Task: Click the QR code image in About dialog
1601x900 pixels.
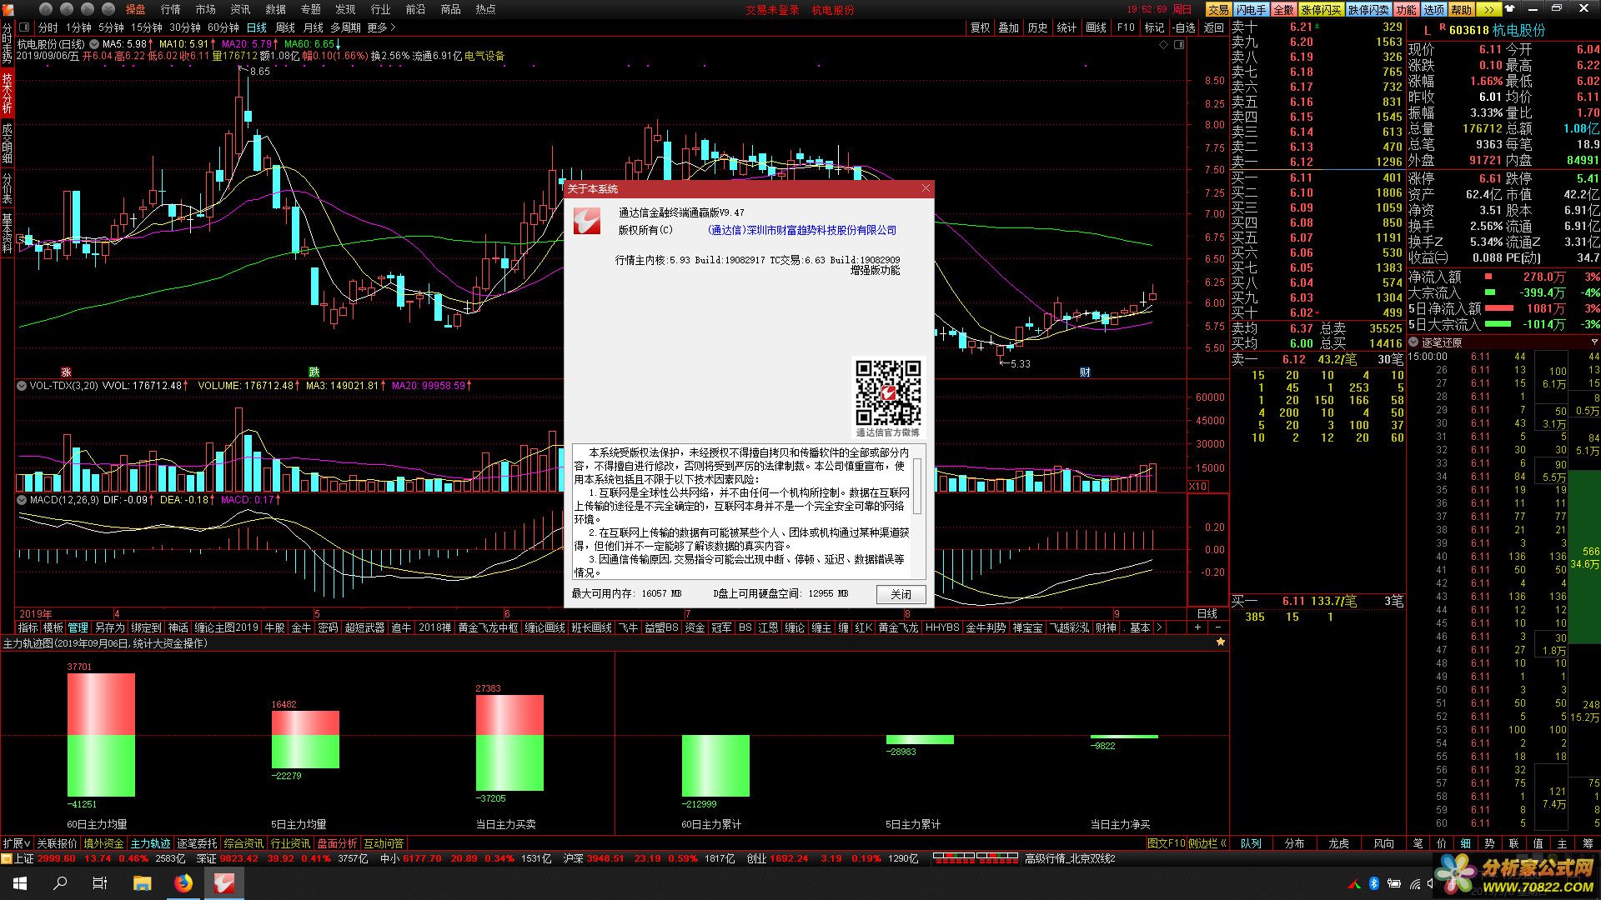Action: 888,392
